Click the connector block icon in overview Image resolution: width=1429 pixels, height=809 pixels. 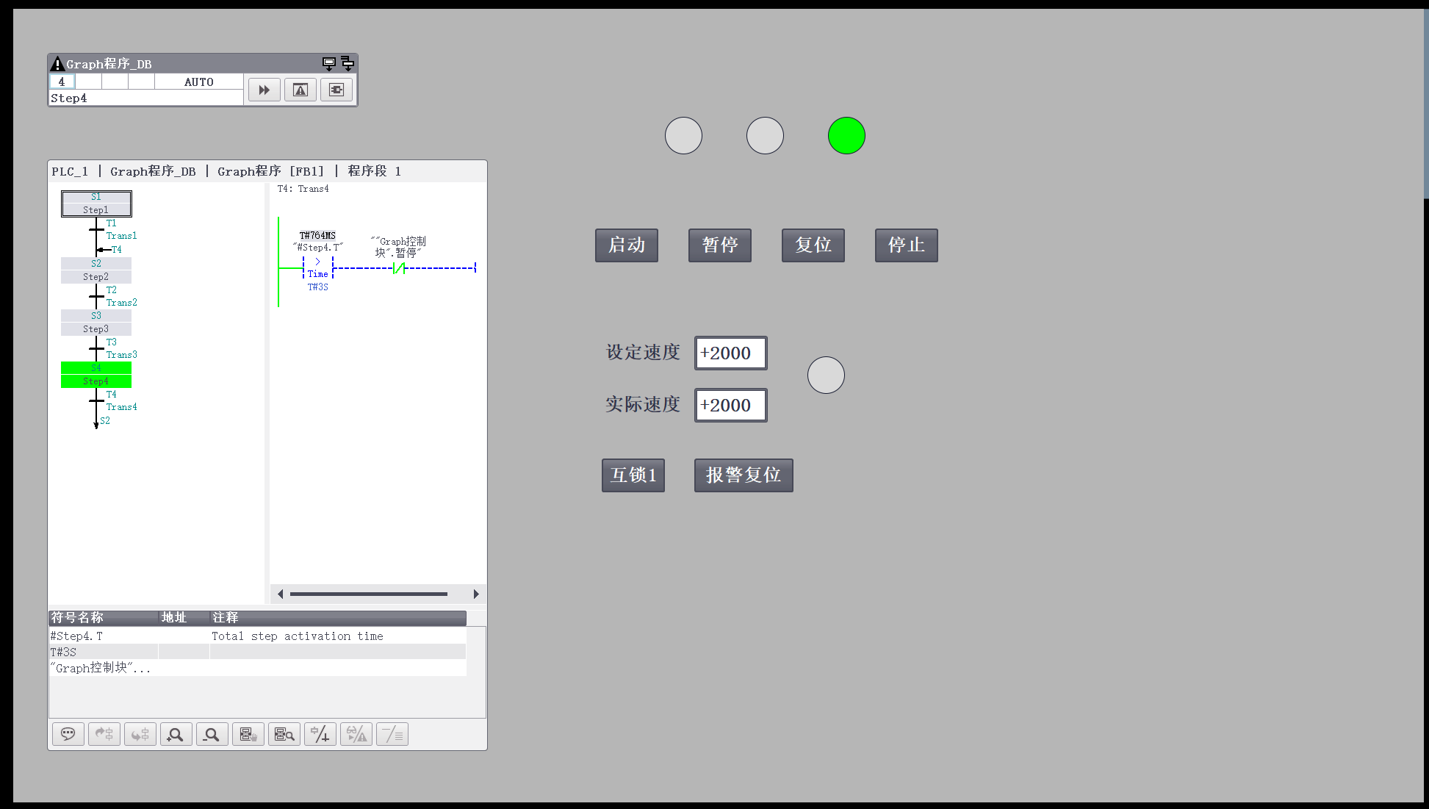[x=336, y=90]
